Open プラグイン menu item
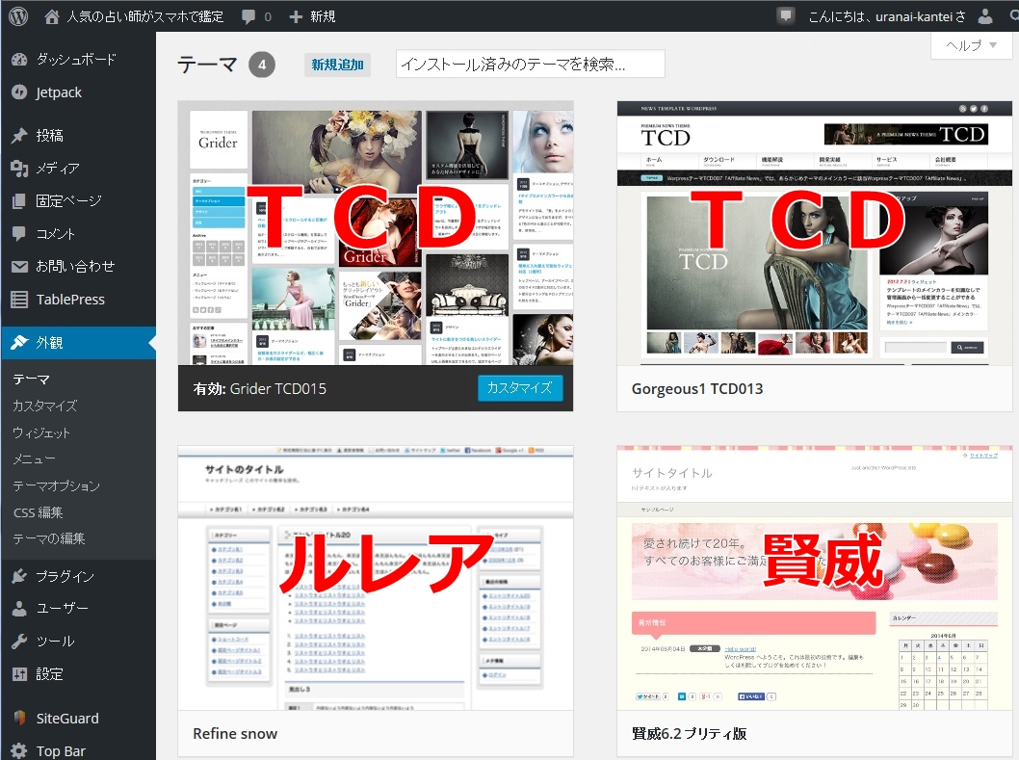 78,576
